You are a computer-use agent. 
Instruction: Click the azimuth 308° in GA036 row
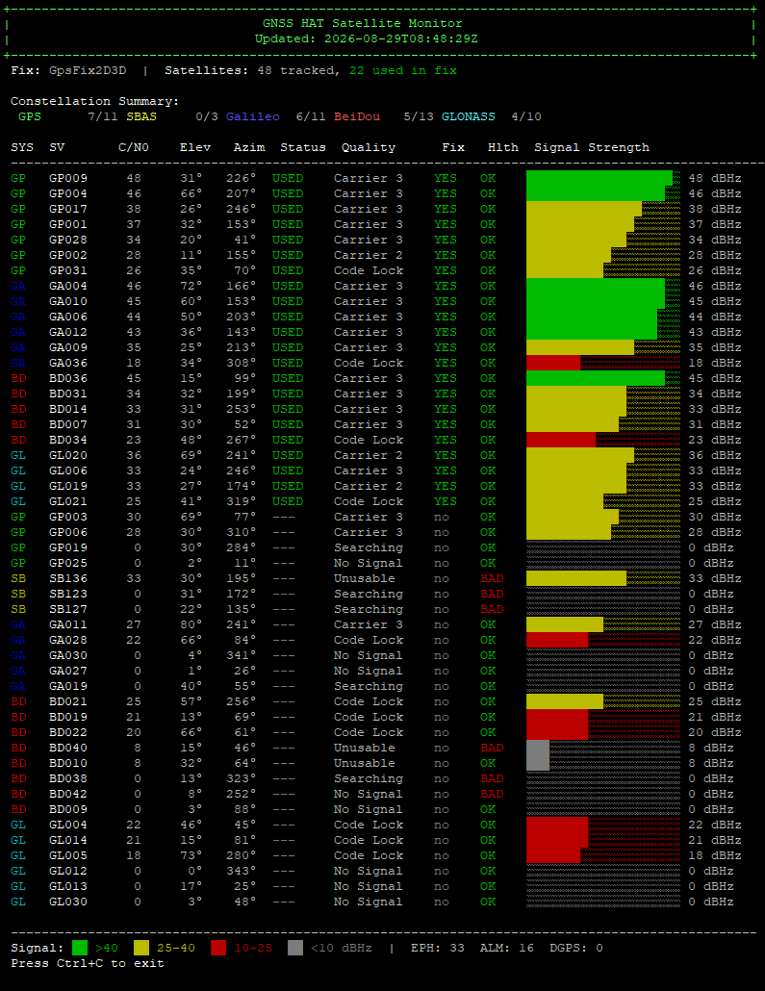(x=242, y=363)
